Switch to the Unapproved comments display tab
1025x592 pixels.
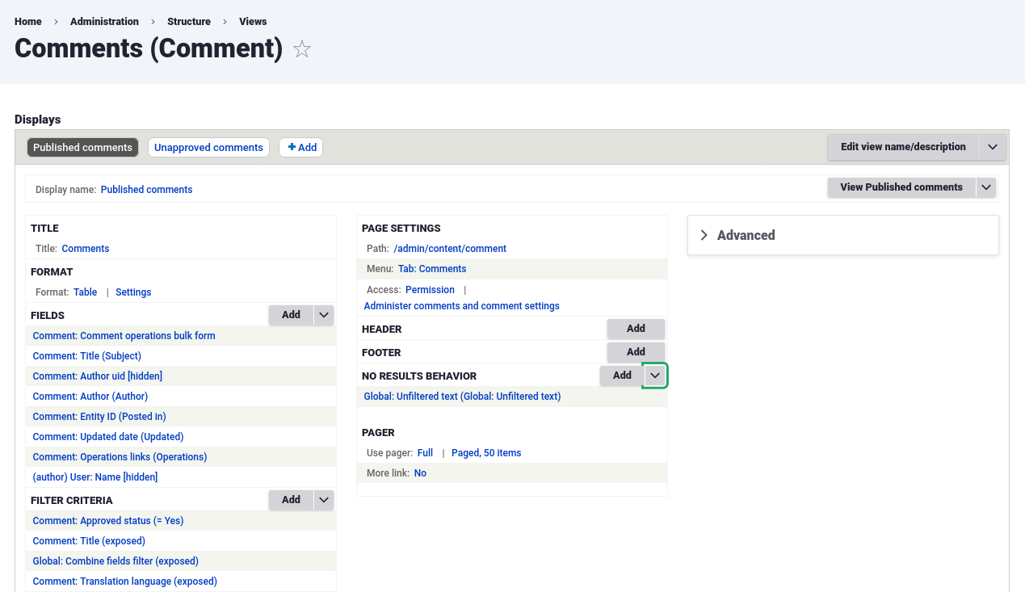208,147
